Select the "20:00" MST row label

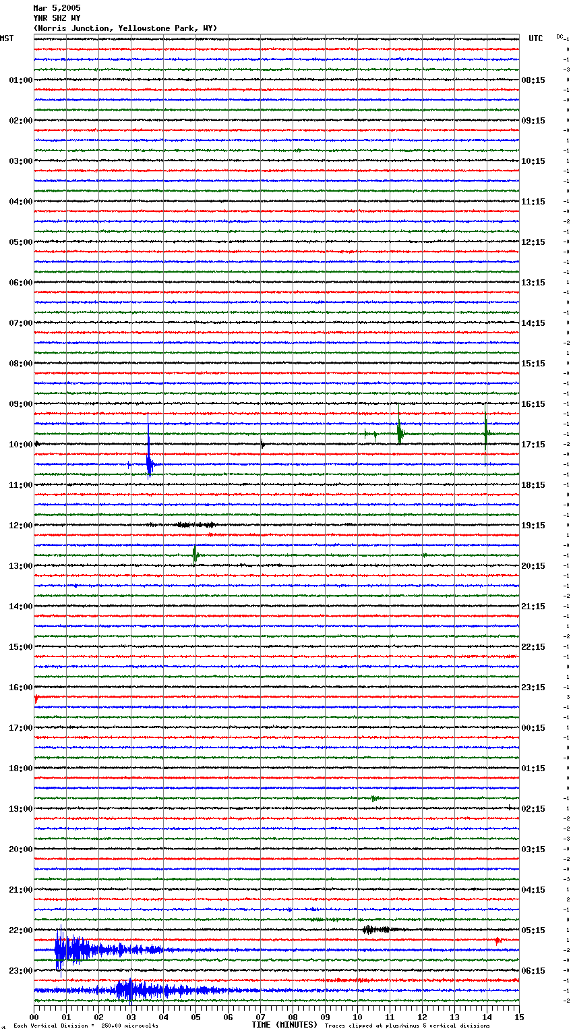[21, 849]
